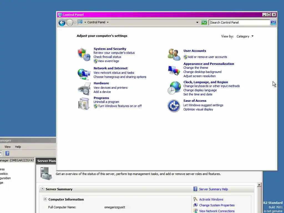Open the Programs disc-box icon
This screenshot has width=284, height=213.
point(84,104)
